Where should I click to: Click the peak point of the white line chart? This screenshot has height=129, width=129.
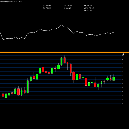click(61, 25)
